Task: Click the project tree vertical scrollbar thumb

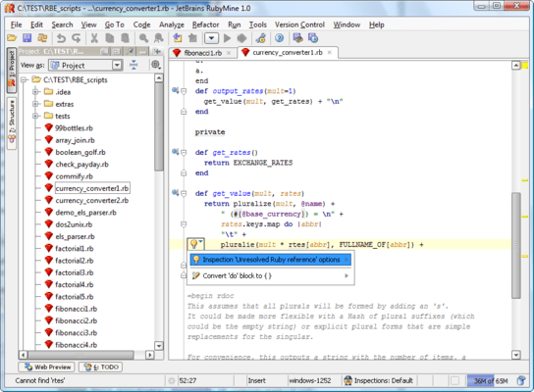Action: [159, 126]
